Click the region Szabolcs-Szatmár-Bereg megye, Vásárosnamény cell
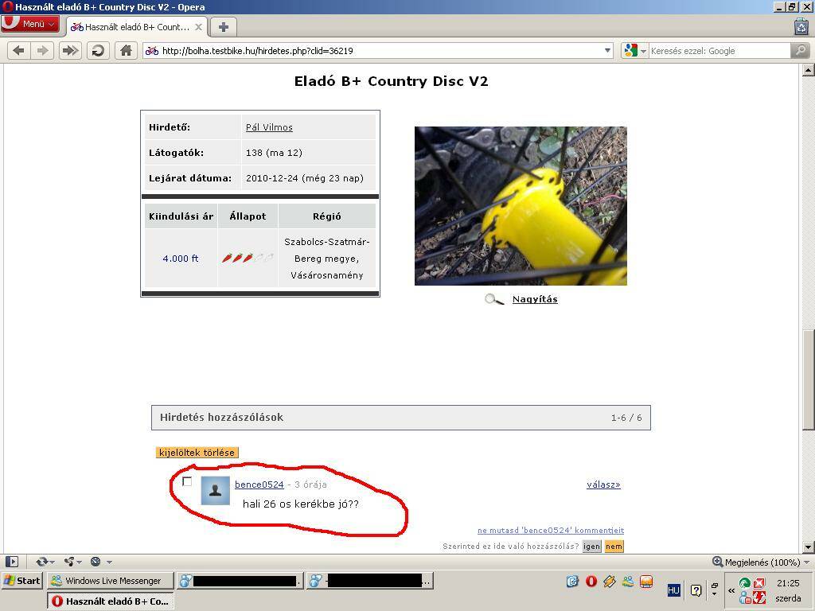The height and width of the screenshot is (611, 815). point(327,259)
